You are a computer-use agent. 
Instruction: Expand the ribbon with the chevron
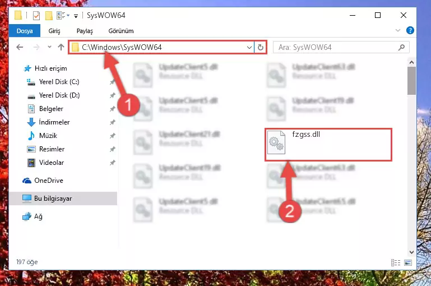[398, 30]
